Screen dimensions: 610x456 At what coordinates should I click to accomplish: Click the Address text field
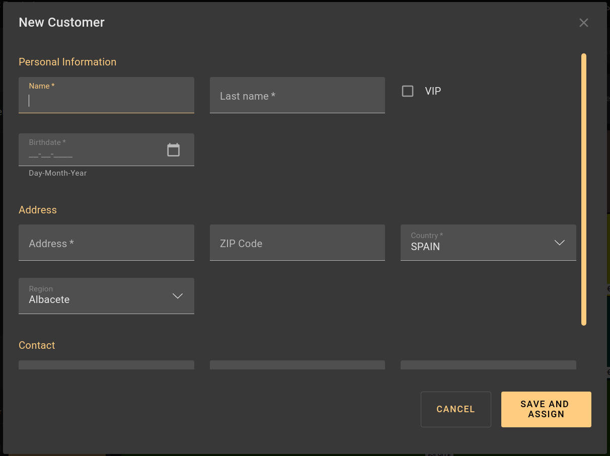[x=106, y=244]
